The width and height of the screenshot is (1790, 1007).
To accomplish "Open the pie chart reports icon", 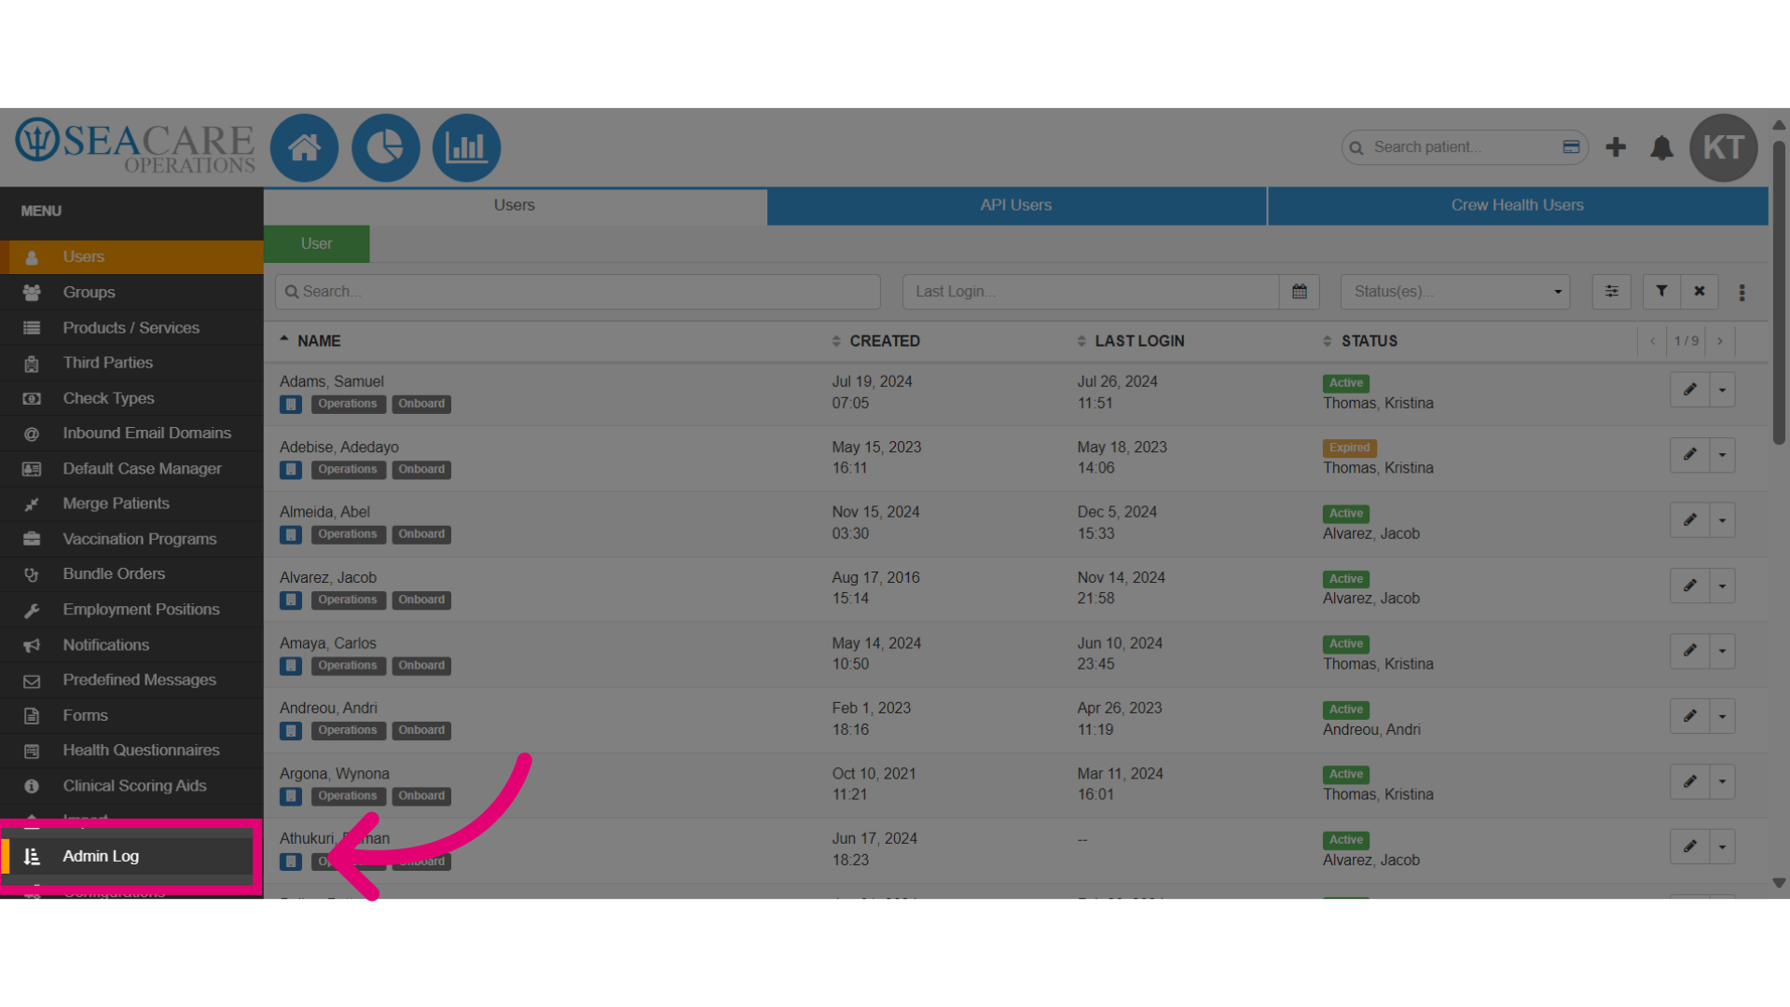I will coord(385,147).
